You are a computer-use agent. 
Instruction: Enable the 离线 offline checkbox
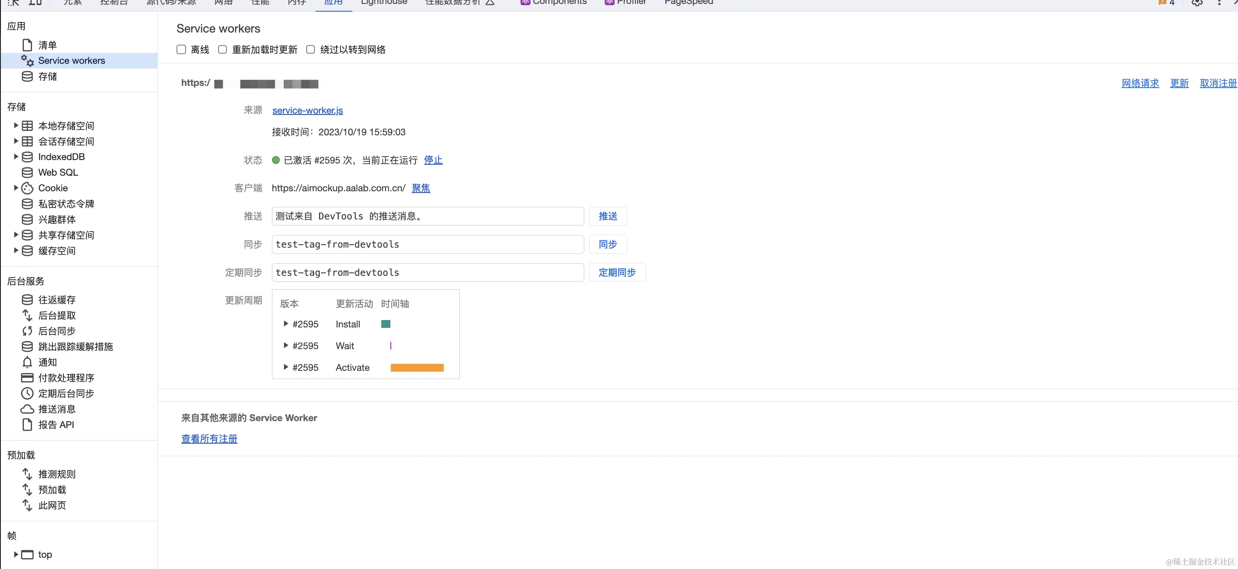pyautogui.click(x=181, y=49)
